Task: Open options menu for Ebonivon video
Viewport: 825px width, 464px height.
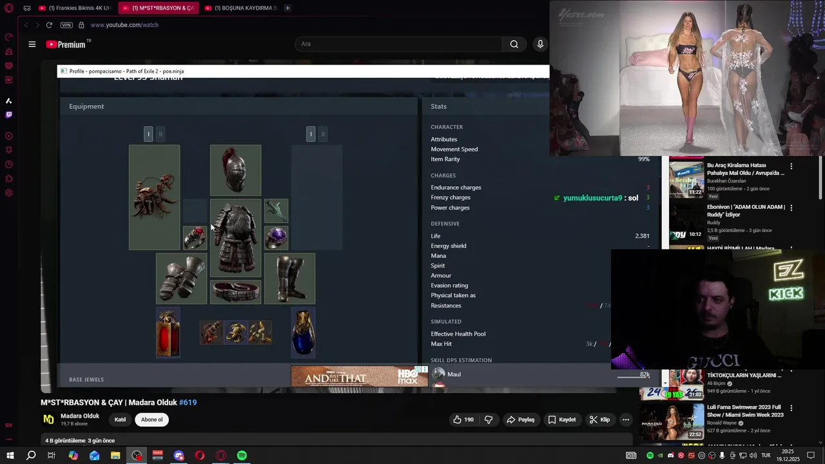Action: (791, 208)
